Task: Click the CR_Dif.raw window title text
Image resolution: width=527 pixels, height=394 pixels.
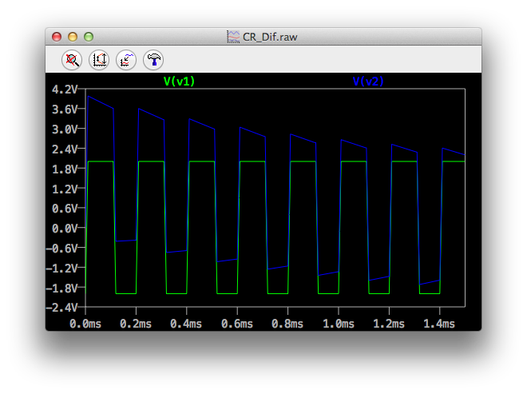Action: point(270,37)
